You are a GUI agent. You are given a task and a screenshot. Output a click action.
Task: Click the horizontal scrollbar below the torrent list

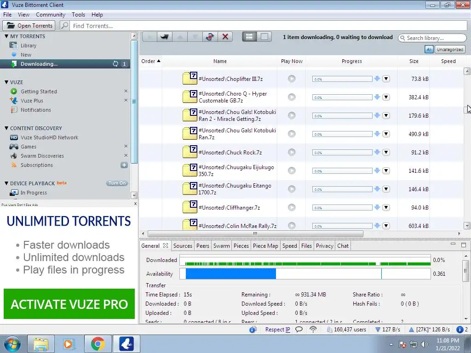click(x=255, y=233)
